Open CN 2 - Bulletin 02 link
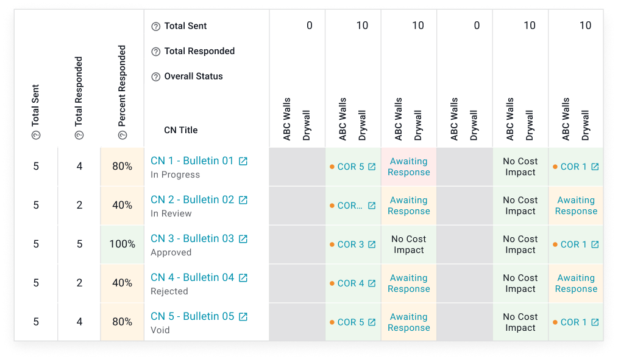The width and height of the screenshot is (618, 360). pos(192,199)
